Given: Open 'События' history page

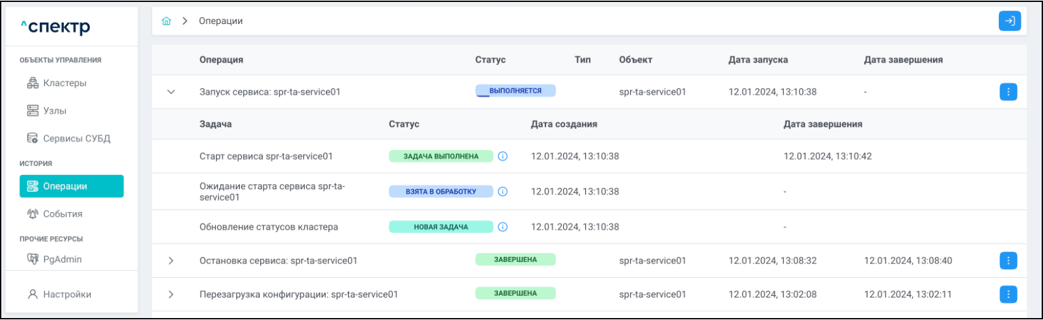Looking at the screenshot, I should [x=62, y=214].
